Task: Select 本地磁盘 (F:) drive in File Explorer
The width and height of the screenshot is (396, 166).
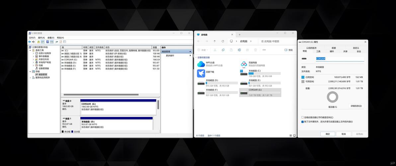Action: pyautogui.click(x=218, y=93)
